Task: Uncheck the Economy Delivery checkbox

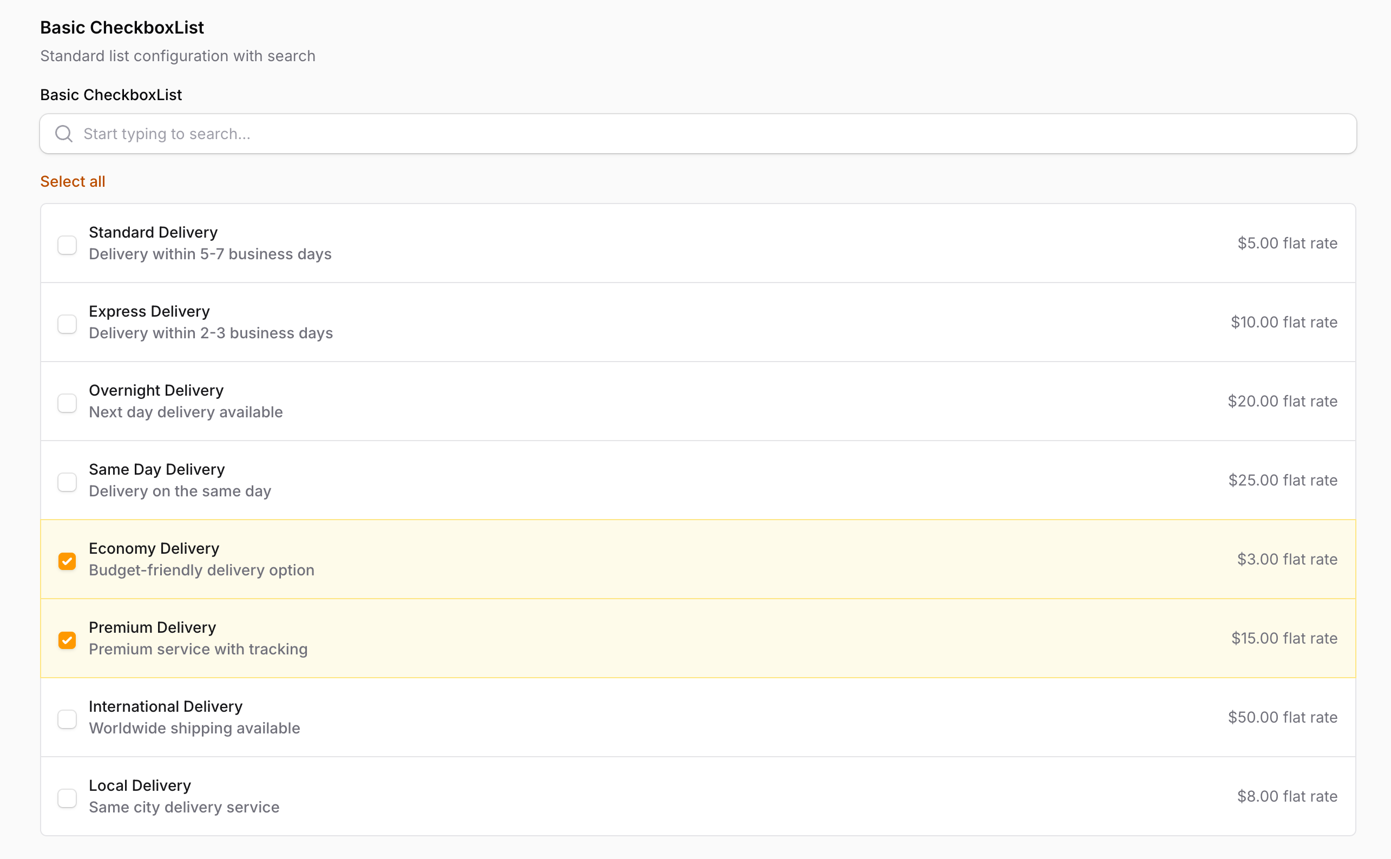Action: tap(67, 561)
